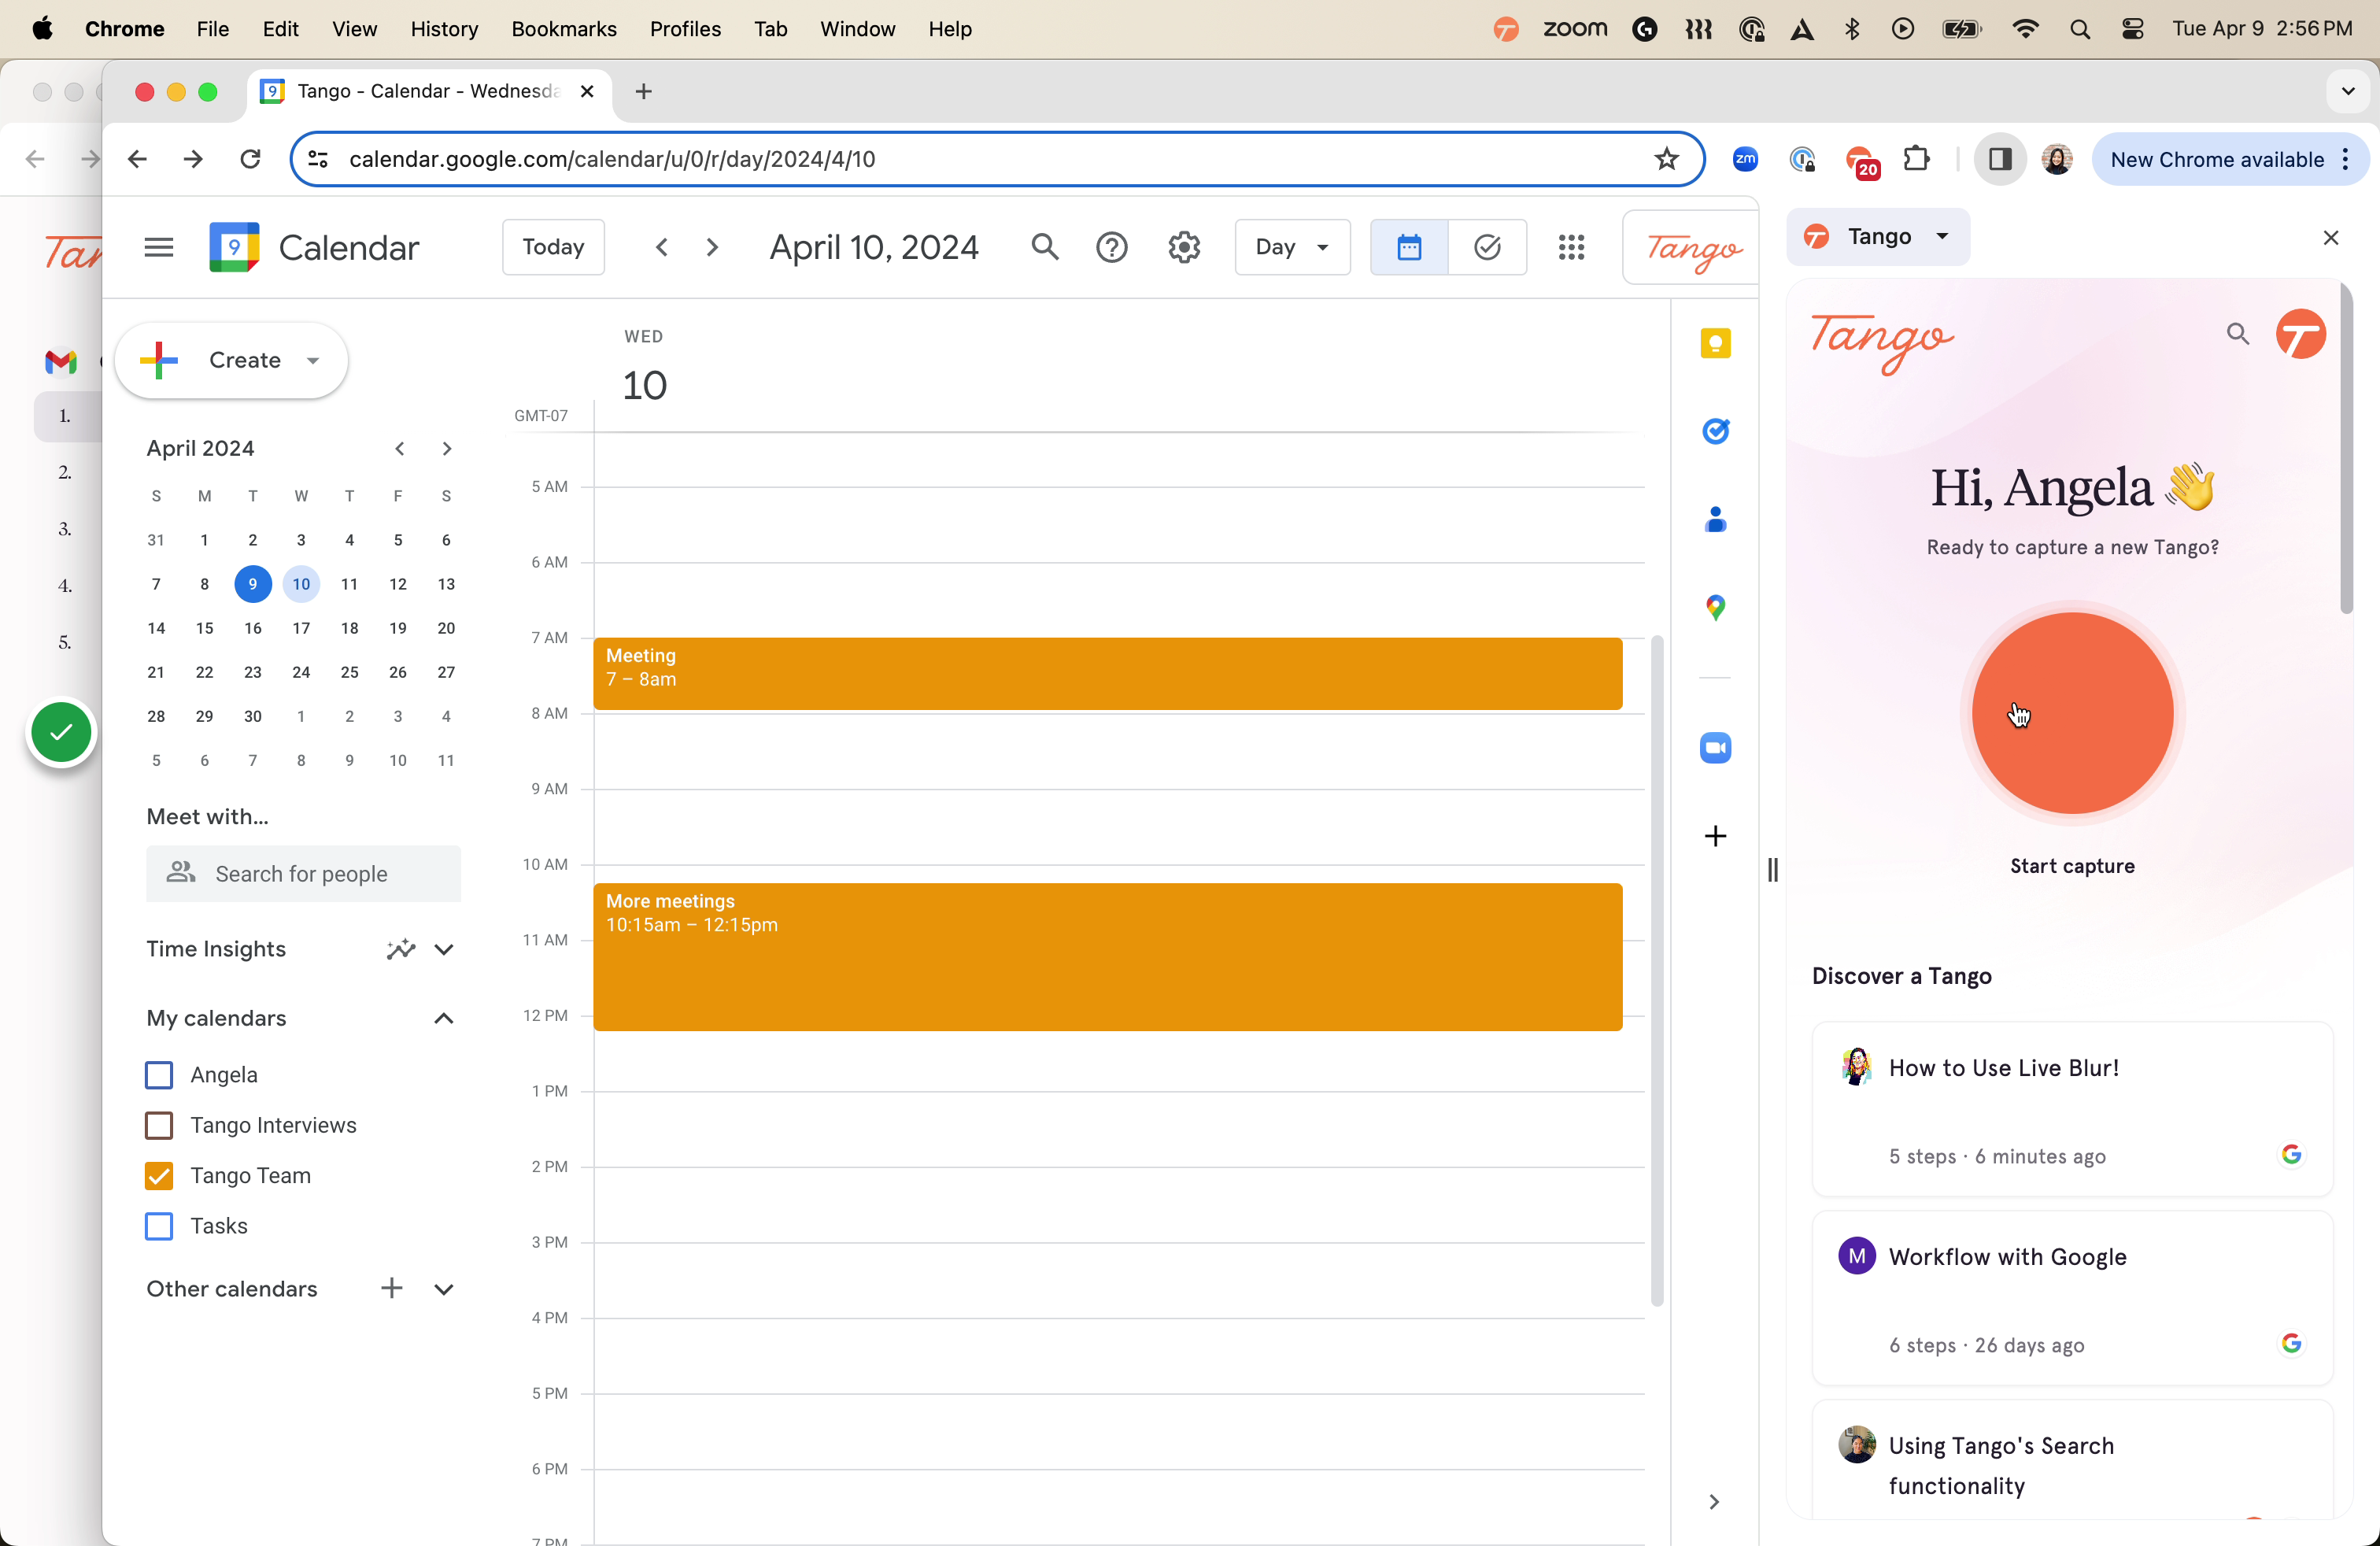Open the Contacts side panel icon
Screen dimensions: 2380x1546
pos(1715,519)
